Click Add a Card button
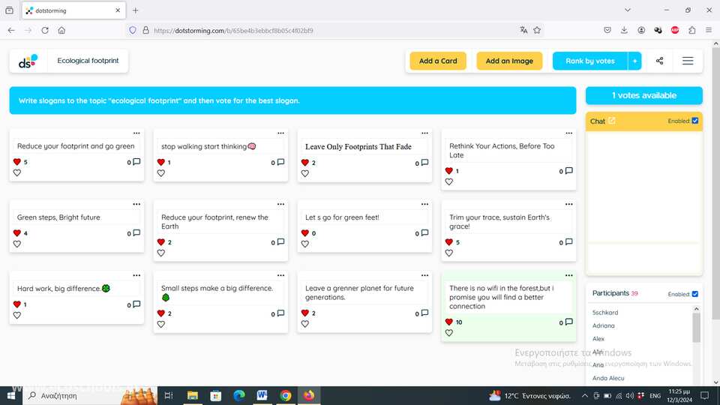The image size is (720, 405). pos(438,61)
